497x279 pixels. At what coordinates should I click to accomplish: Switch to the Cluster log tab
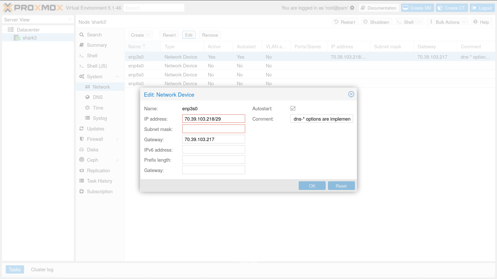(x=42, y=270)
